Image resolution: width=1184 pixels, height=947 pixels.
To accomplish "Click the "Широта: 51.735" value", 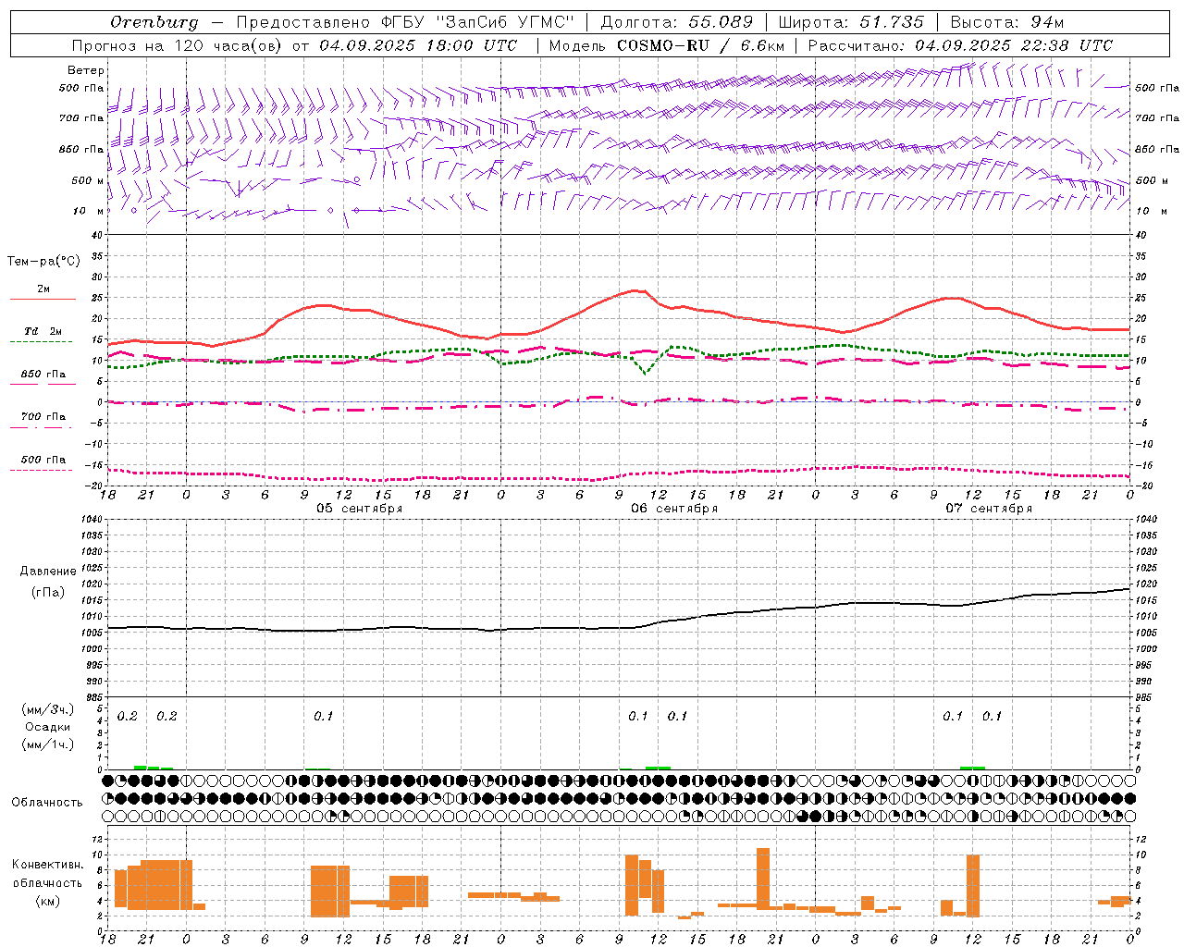I will (851, 22).
